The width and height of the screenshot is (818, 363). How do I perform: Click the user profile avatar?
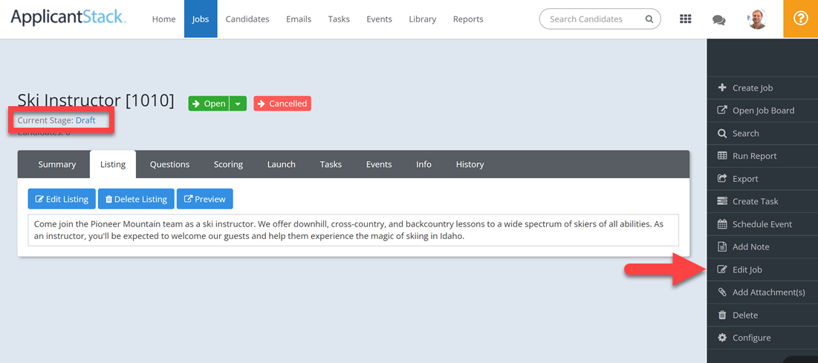pyautogui.click(x=757, y=19)
